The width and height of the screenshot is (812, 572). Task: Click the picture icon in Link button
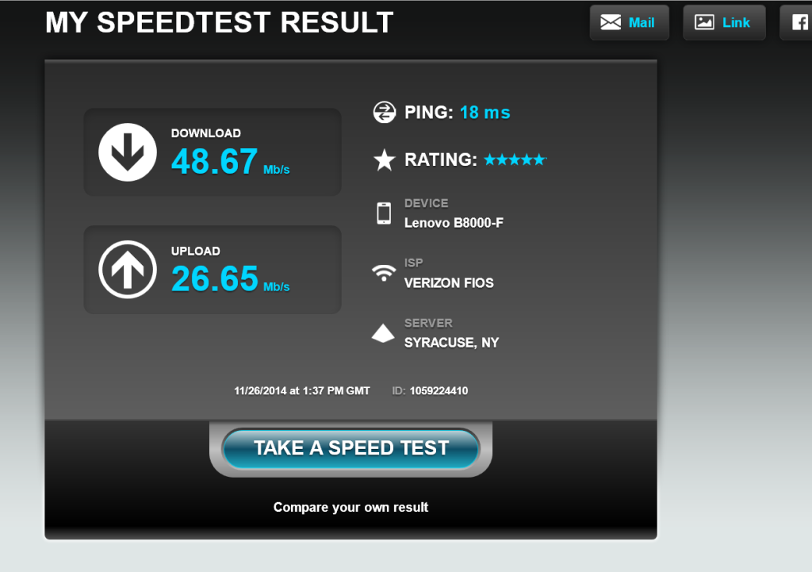click(x=704, y=22)
